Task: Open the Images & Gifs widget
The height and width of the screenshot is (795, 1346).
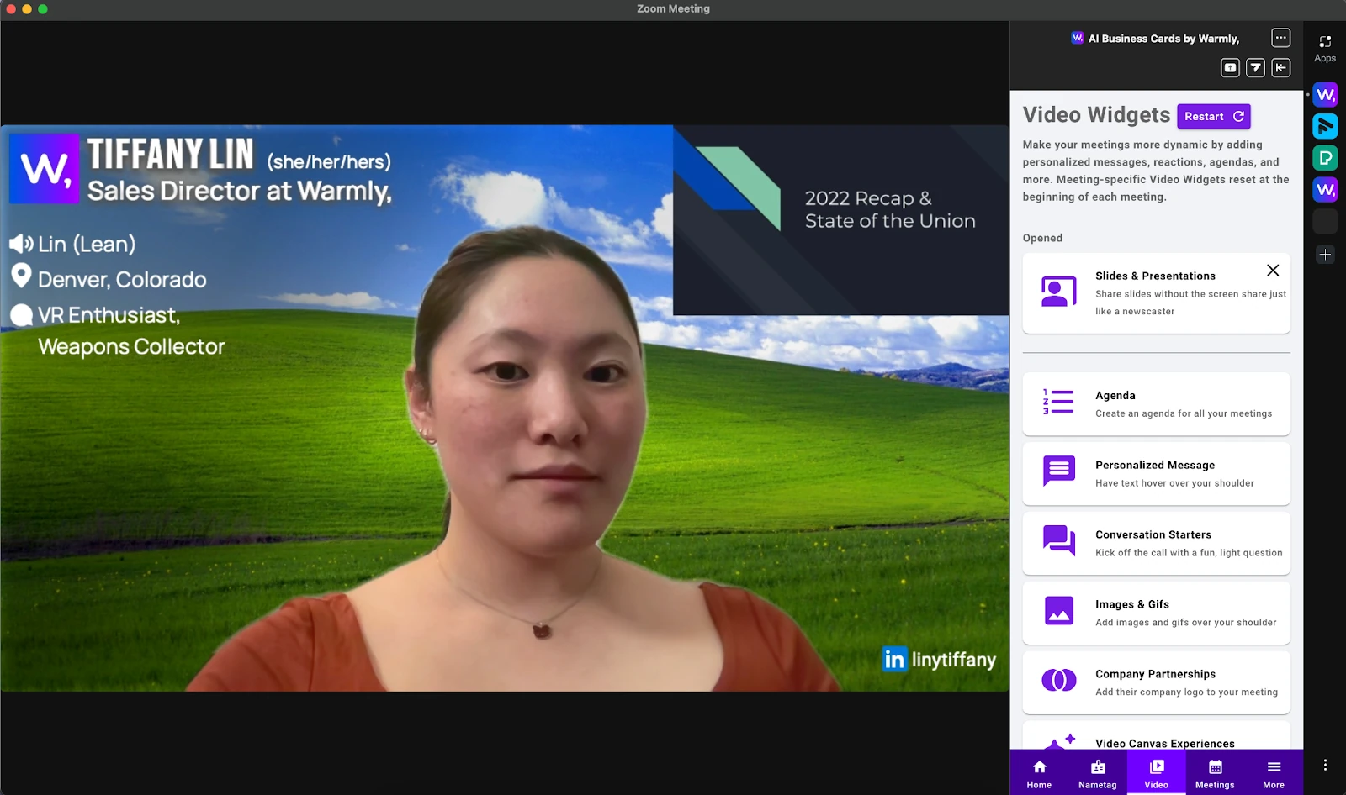Action: click(1156, 613)
